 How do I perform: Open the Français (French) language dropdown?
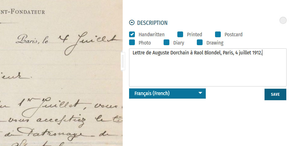[x=167, y=94]
